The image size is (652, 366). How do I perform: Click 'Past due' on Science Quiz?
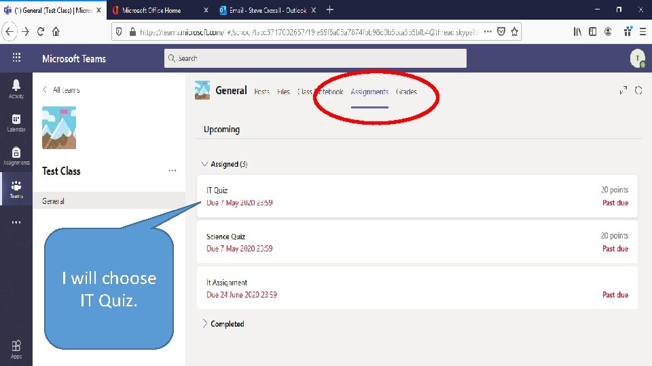coord(615,249)
